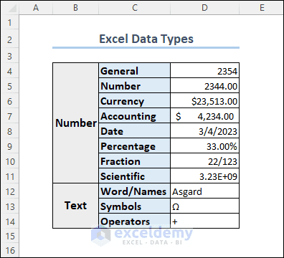Screen dimensions: 284x258
Task: Select row 1 header
Action: coord(9,23)
